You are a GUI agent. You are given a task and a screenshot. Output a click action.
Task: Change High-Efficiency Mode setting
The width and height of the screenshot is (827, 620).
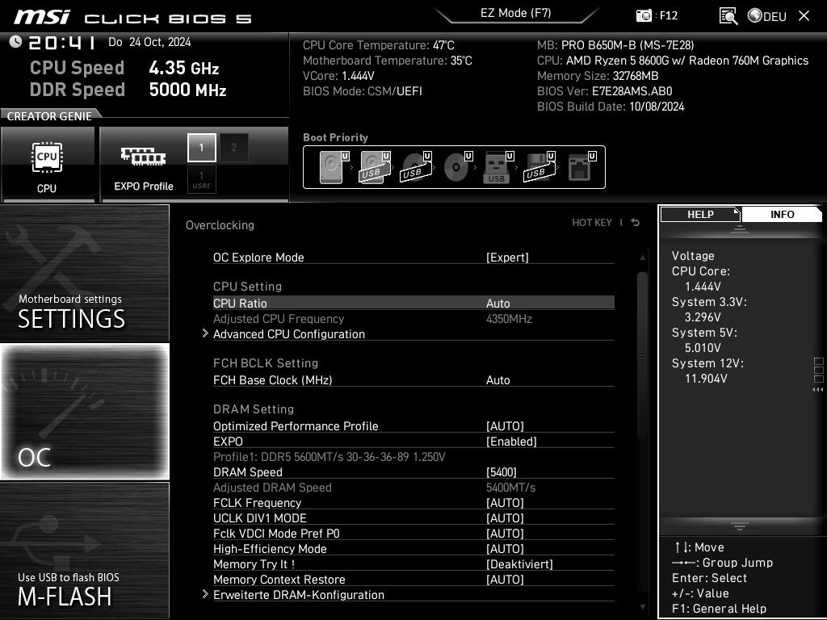pyautogui.click(x=413, y=548)
